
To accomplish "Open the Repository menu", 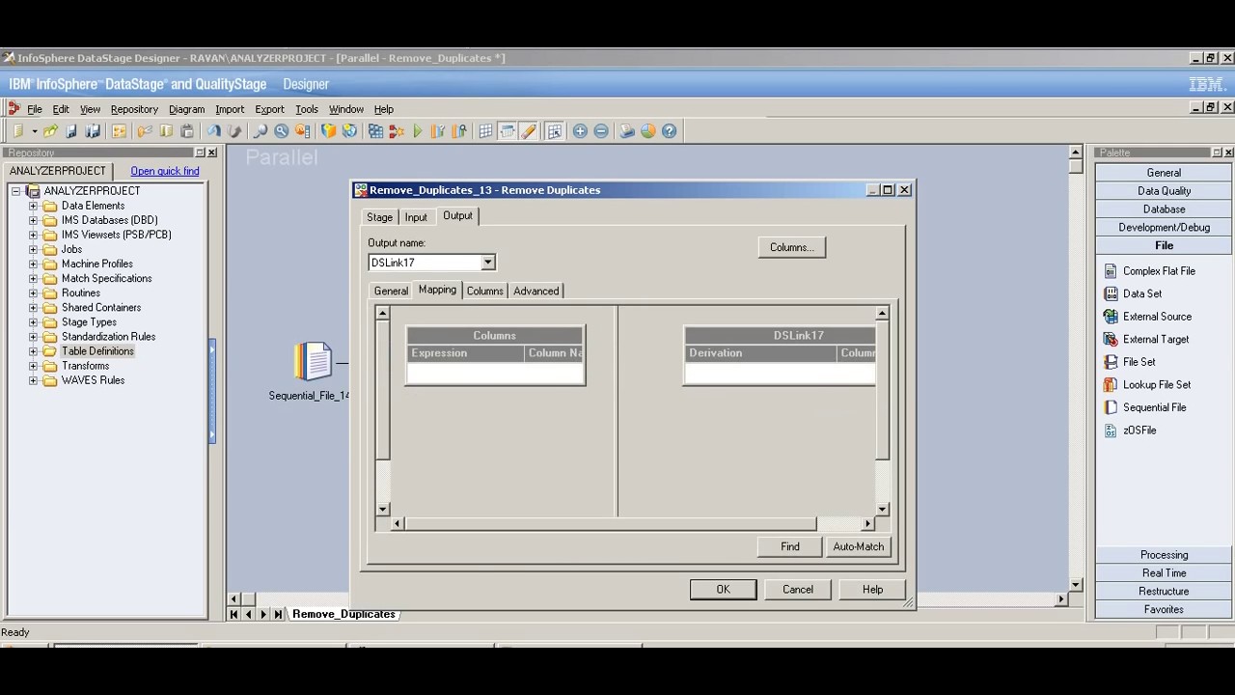I will 134,109.
